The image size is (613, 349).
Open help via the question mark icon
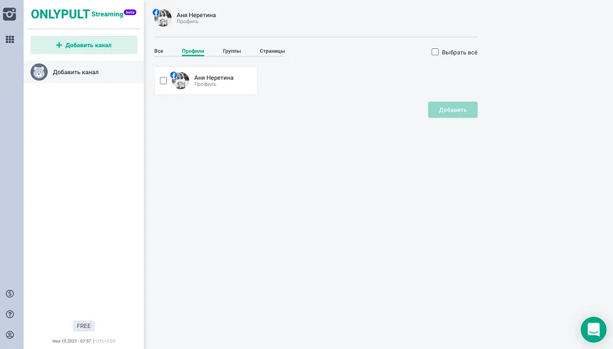tap(10, 314)
